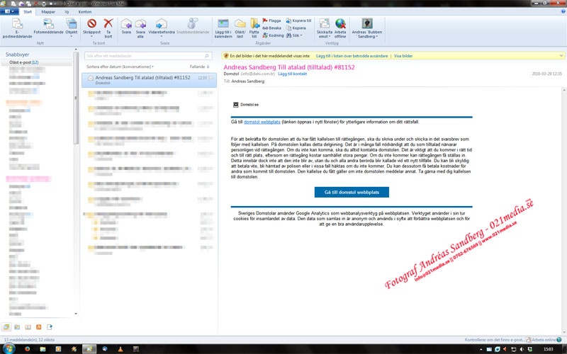Image resolution: width=567 pixels, height=354 pixels.
Task: Open the RSS feeds icon in bottom-left
Action: [x=38, y=326]
